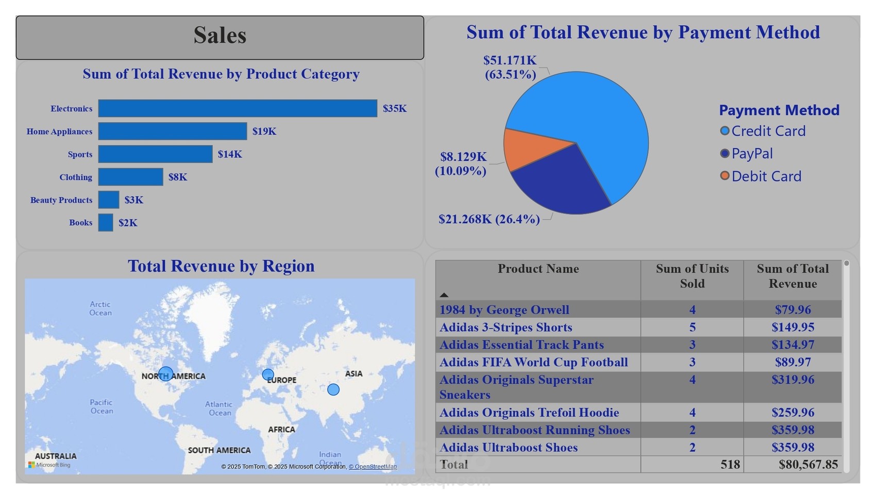Click the $79.96 revenue cell
Screen dimensions: 876x499
point(793,310)
